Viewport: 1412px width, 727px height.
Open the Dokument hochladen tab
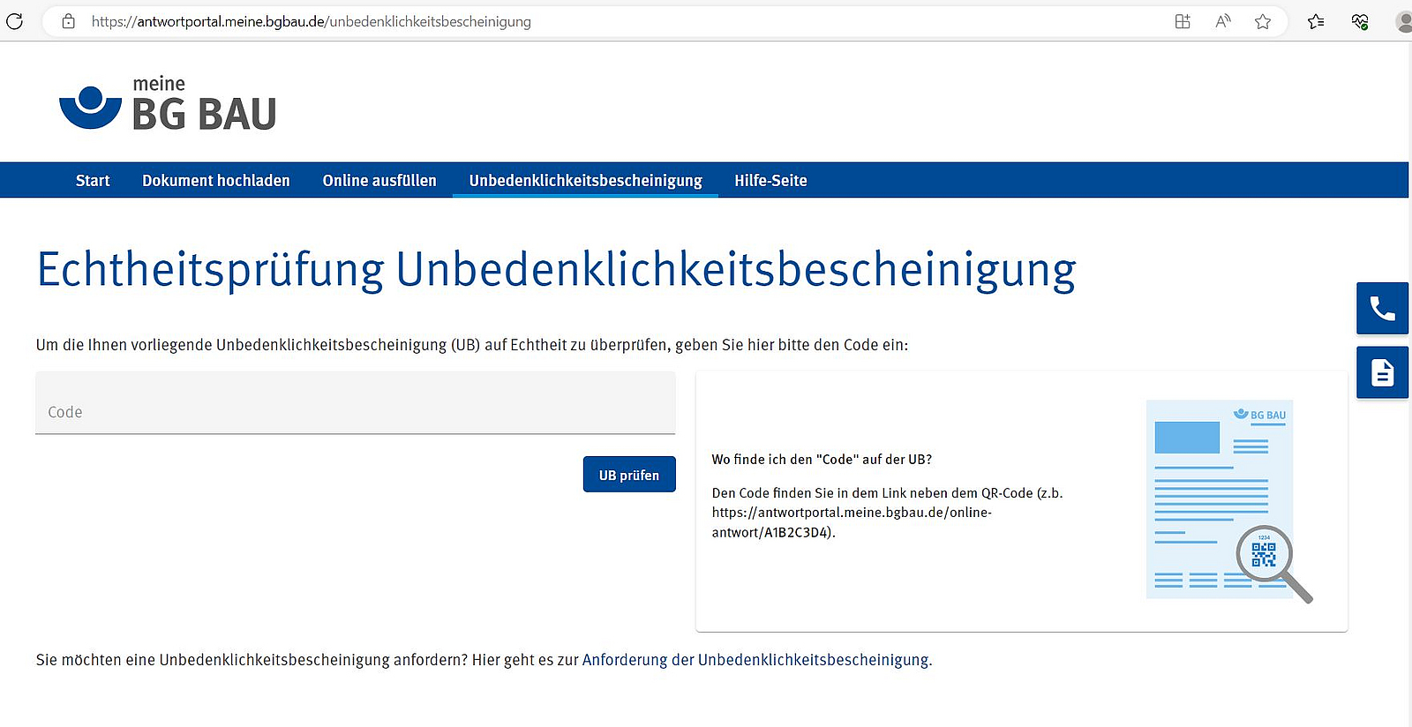216,181
